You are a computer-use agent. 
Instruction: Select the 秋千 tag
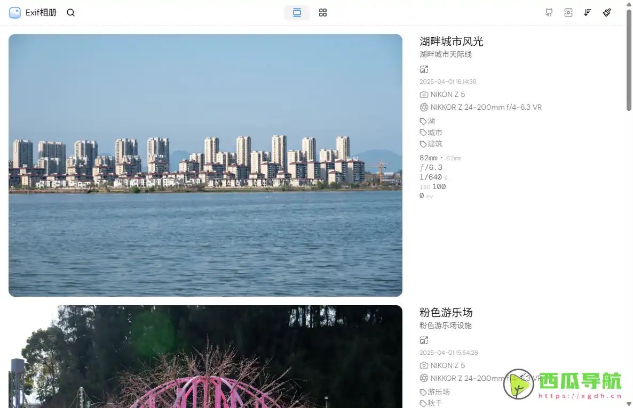click(435, 403)
